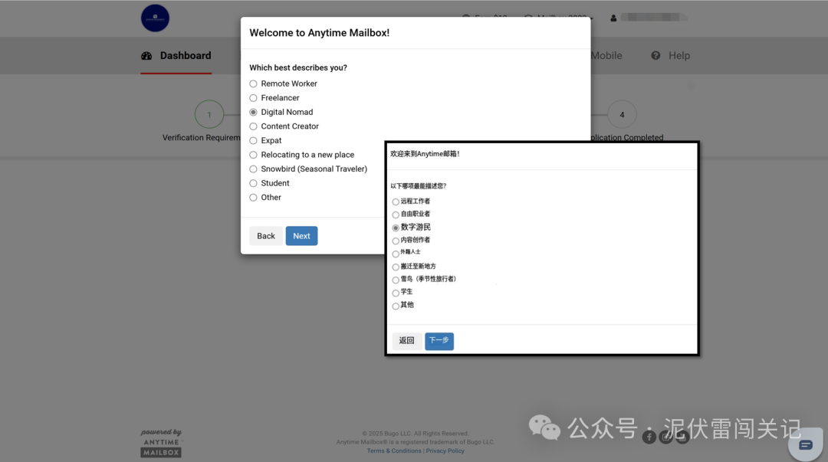Pick the Student radio option
Image resolution: width=828 pixels, height=462 pixels.
[254, 183]
